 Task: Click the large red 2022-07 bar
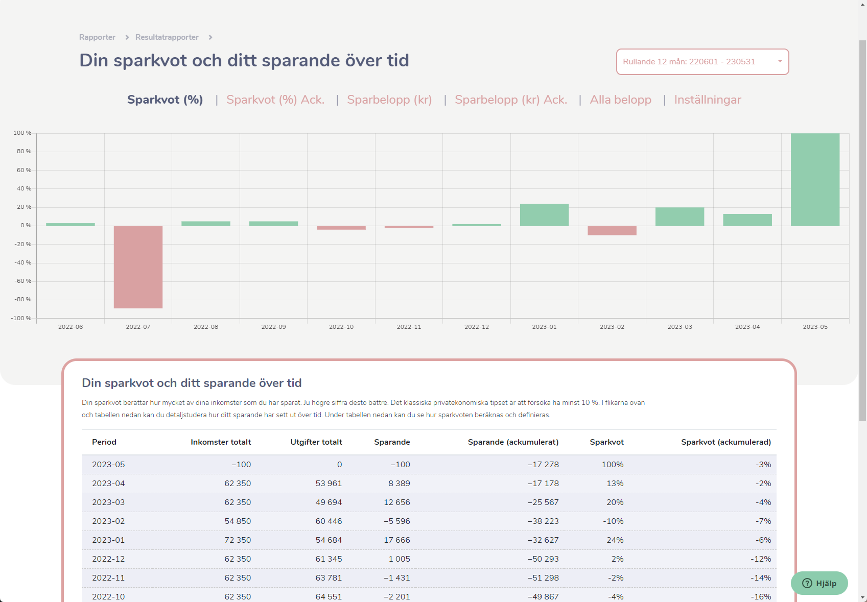(x=138, y=267)
